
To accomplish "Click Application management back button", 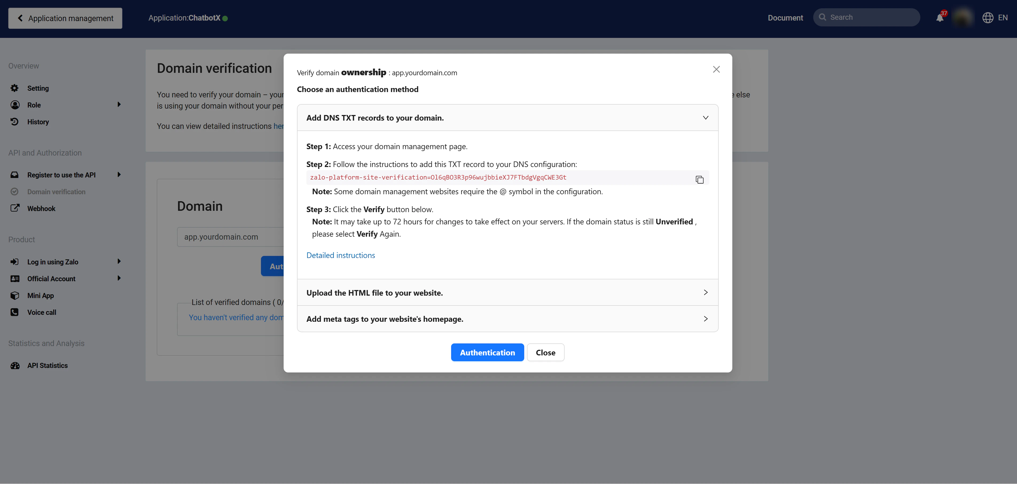I will 65,18.
